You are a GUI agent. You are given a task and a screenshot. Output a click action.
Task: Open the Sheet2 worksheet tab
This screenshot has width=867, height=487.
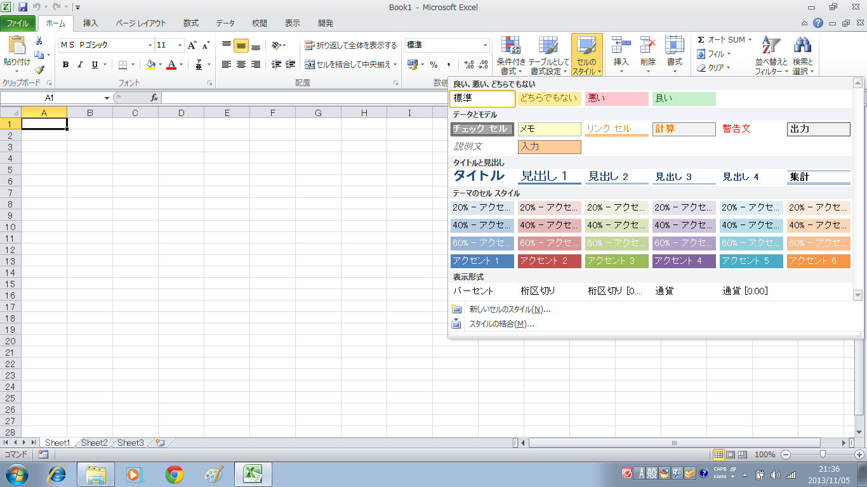[x=94, y=443]
